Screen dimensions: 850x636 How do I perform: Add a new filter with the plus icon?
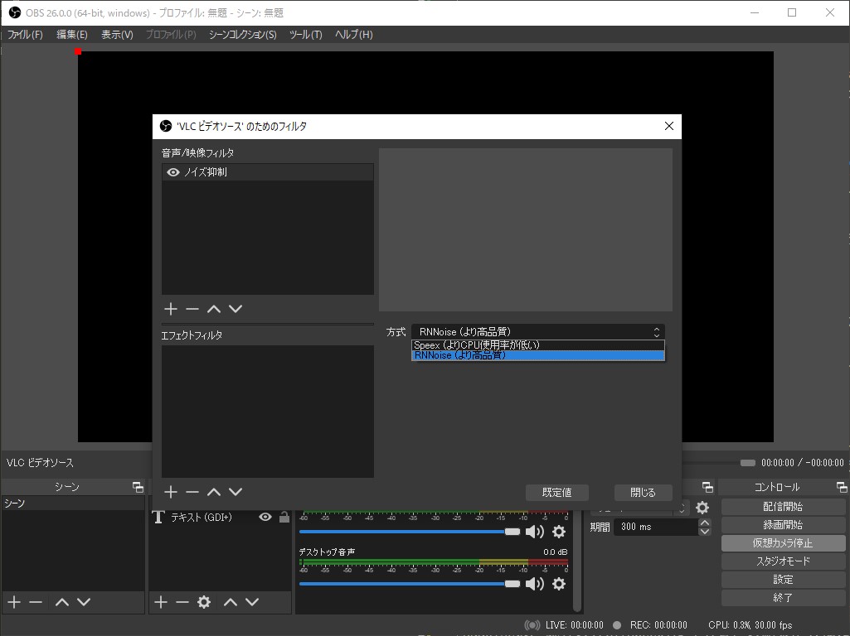click(170, 308)
